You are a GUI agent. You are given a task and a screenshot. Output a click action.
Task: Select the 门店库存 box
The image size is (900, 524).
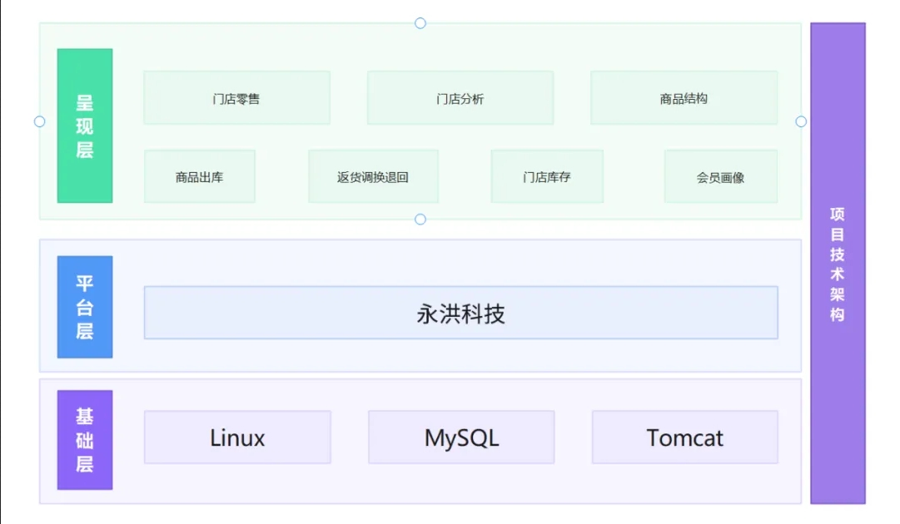(547, 176)
